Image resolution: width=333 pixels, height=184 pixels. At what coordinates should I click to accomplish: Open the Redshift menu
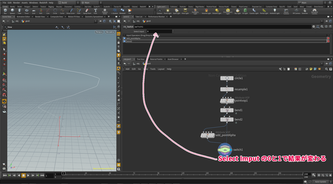(x=43, y=3)
